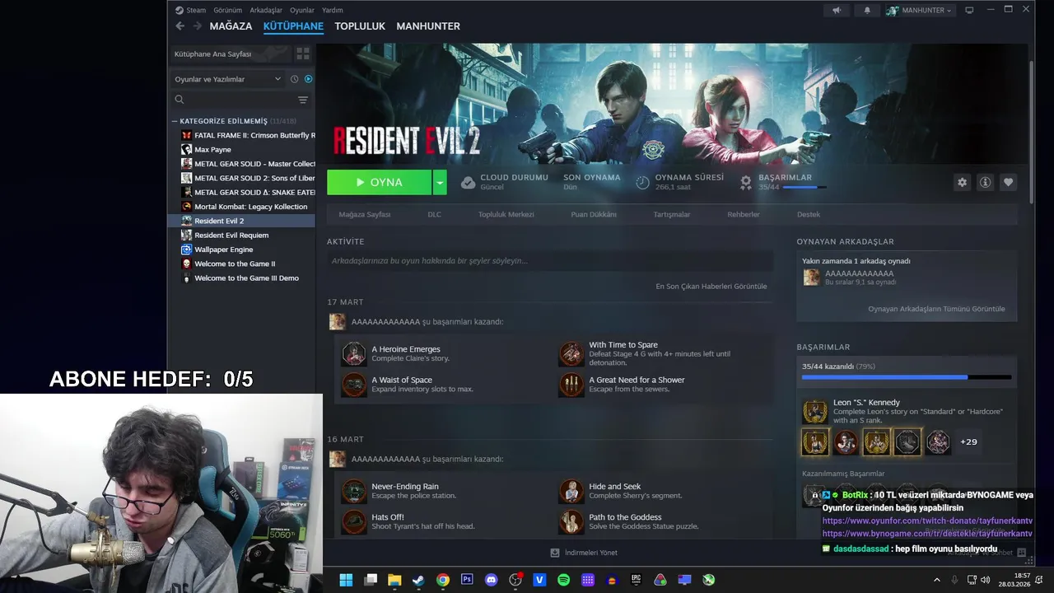1054x593 pixels.
Task: Click En Son Çıkan Haberleri Görüntüle
Action: point(711,286)
